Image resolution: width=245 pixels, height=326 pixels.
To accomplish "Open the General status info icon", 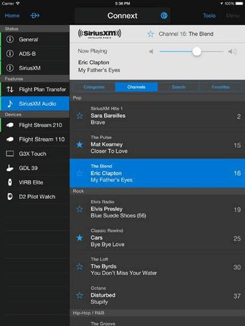I will coord(10,39).
